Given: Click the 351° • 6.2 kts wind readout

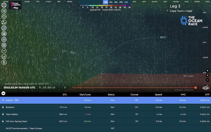Looking at the screenshot, I should coord(188,76).
